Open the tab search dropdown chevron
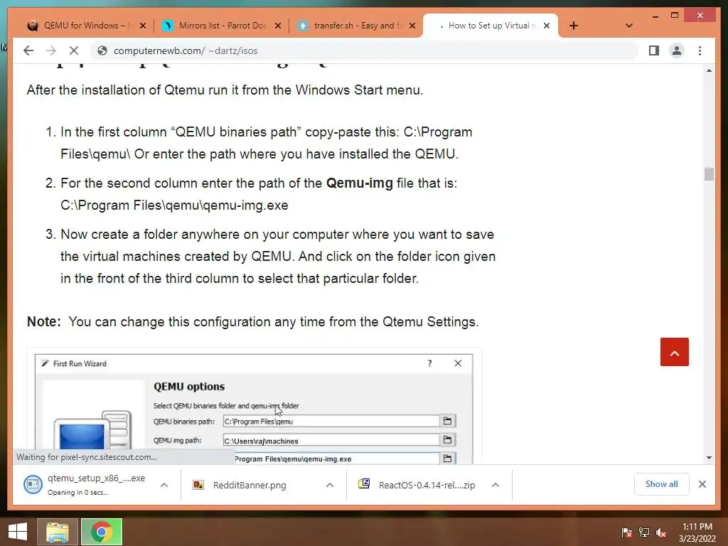 [629, 26]
